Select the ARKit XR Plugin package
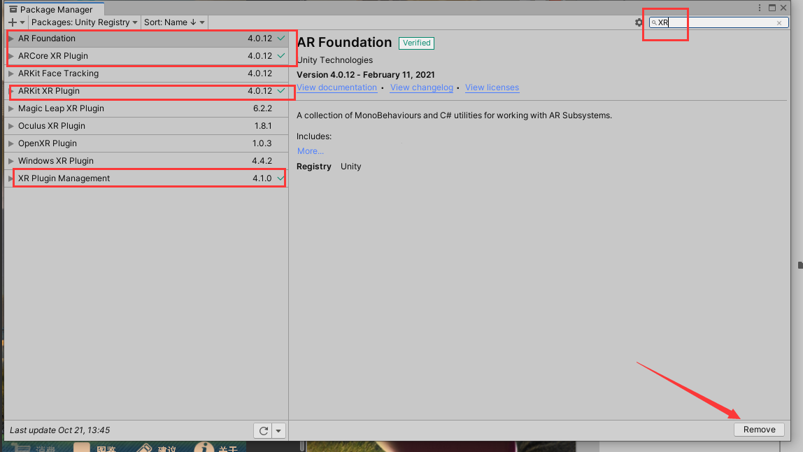This screenshot has width=803, height=452. click(x=146, y=91)
